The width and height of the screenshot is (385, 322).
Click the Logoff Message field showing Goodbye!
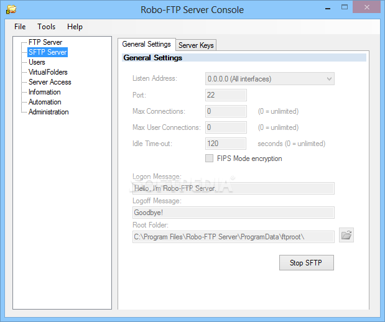click(233, 213)
